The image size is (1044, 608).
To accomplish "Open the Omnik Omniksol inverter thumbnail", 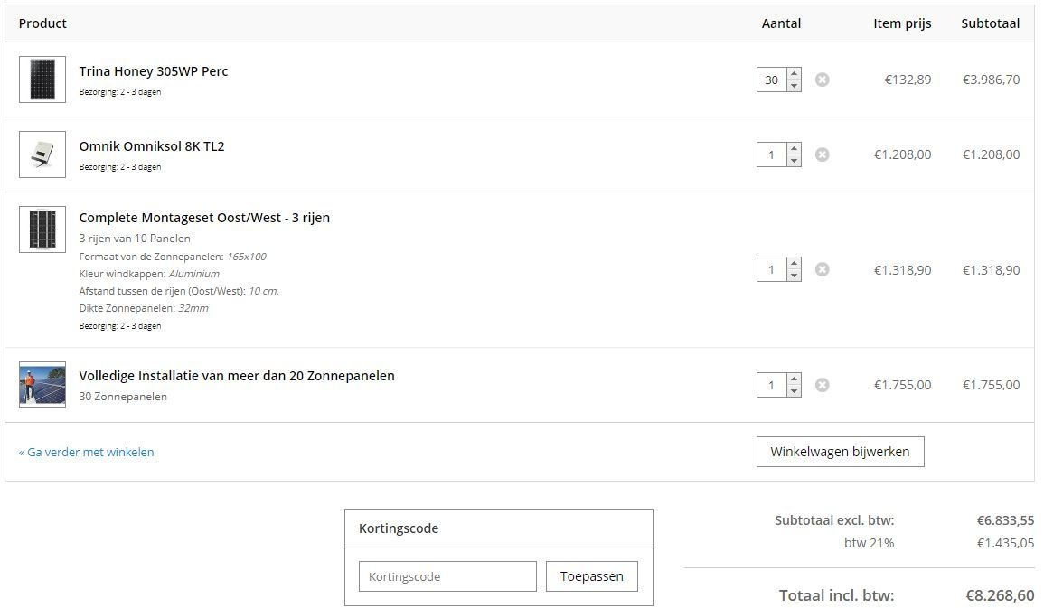I will (42, 154).
